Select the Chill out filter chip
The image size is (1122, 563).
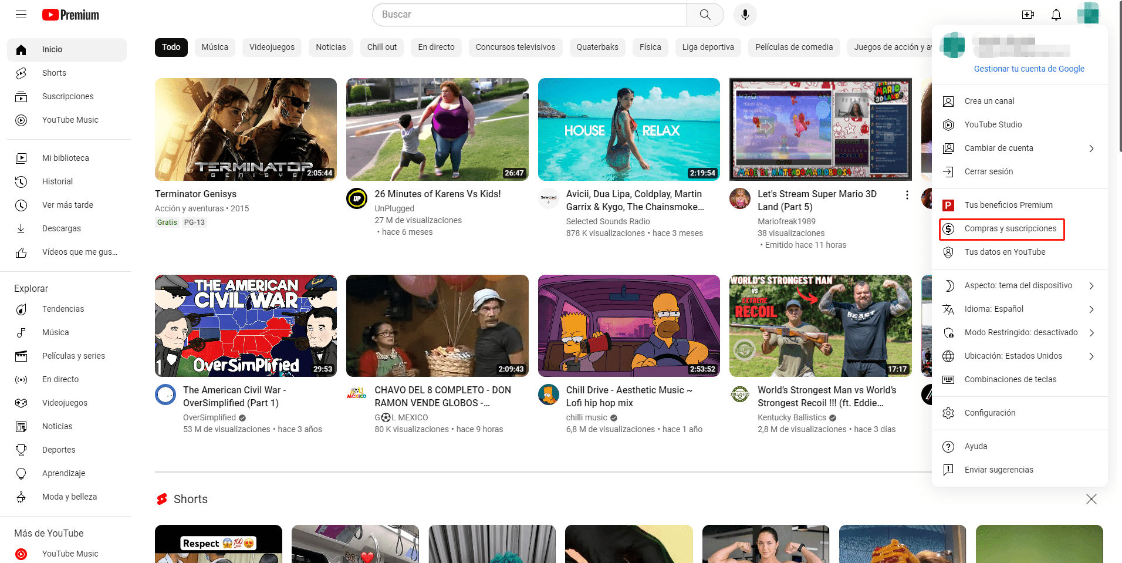click(382, 47)
